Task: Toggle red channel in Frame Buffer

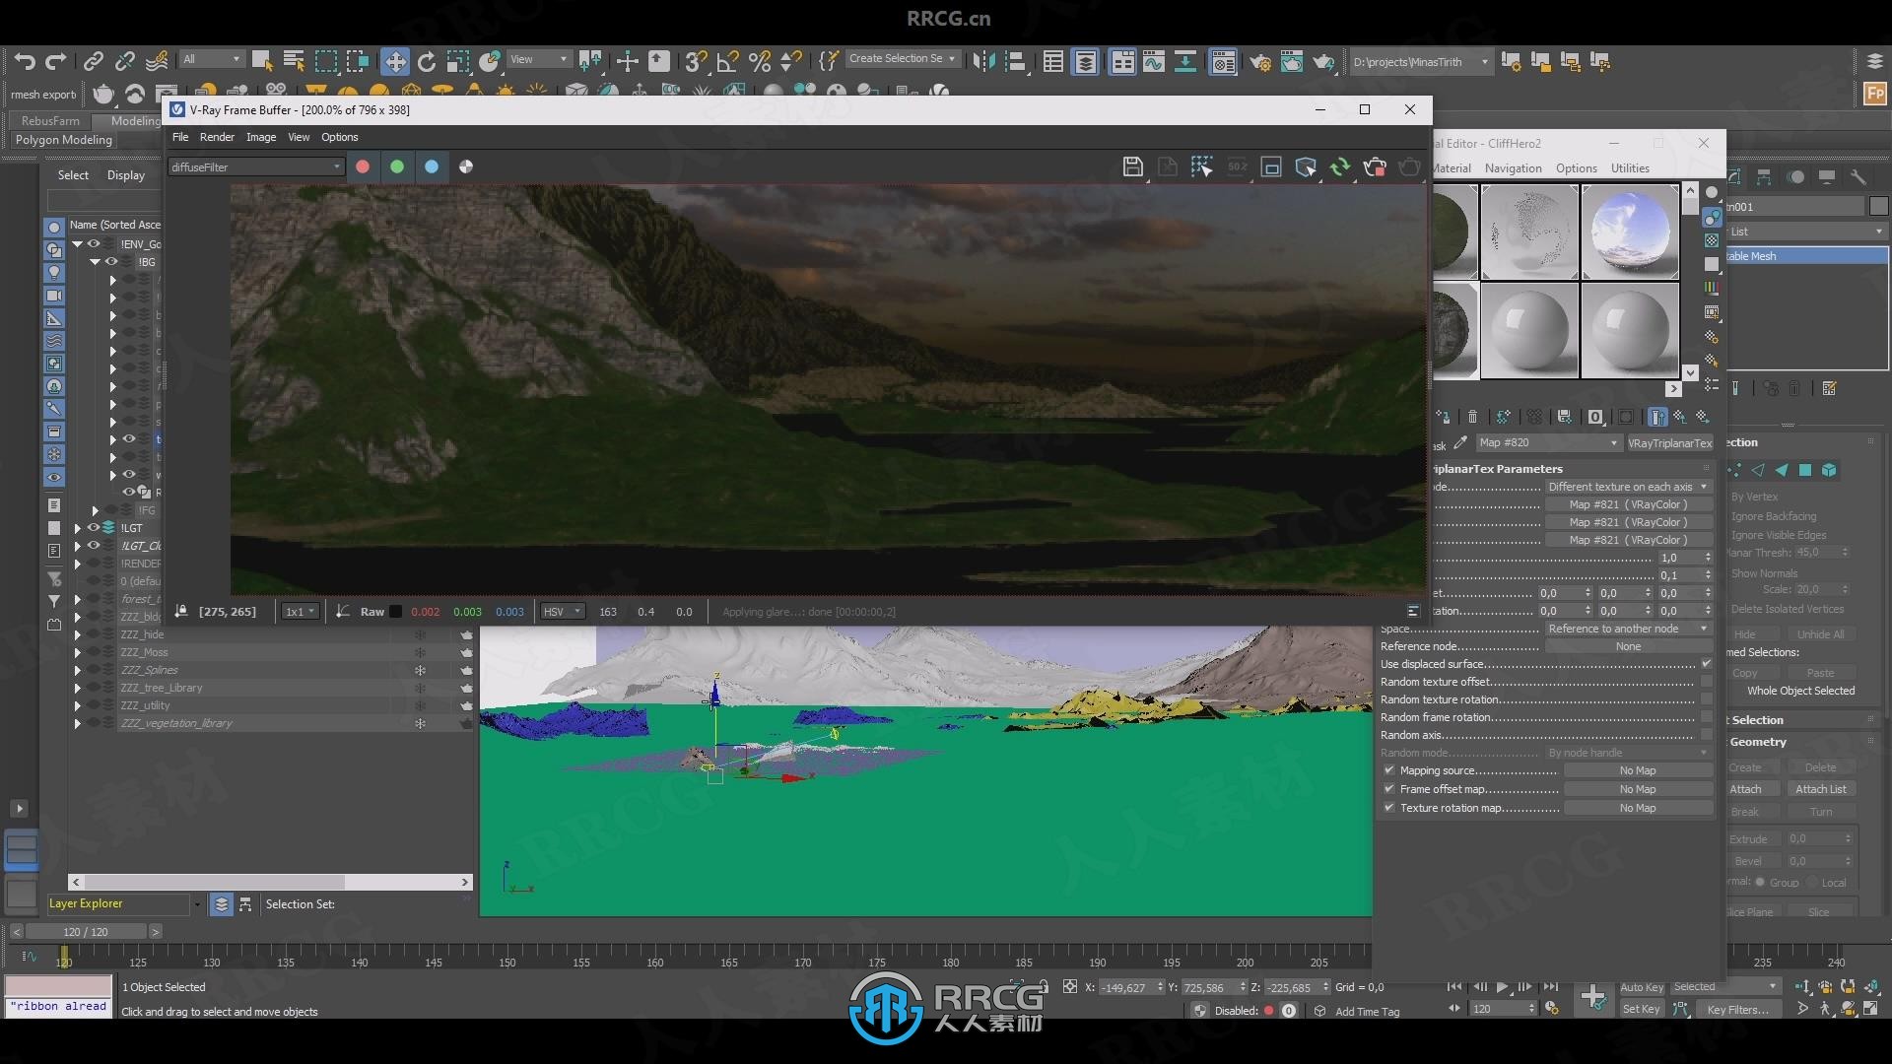Action: coord(363,166)
